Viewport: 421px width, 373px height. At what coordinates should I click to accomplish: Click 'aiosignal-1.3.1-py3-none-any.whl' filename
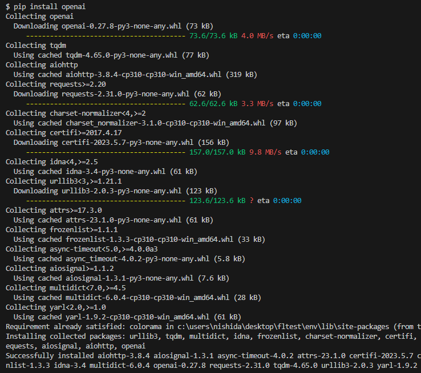[x=129, y=278]
